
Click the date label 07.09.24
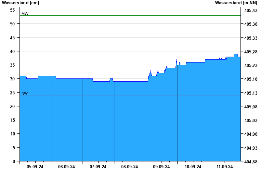pyautogui.click(x=98, y=167)
